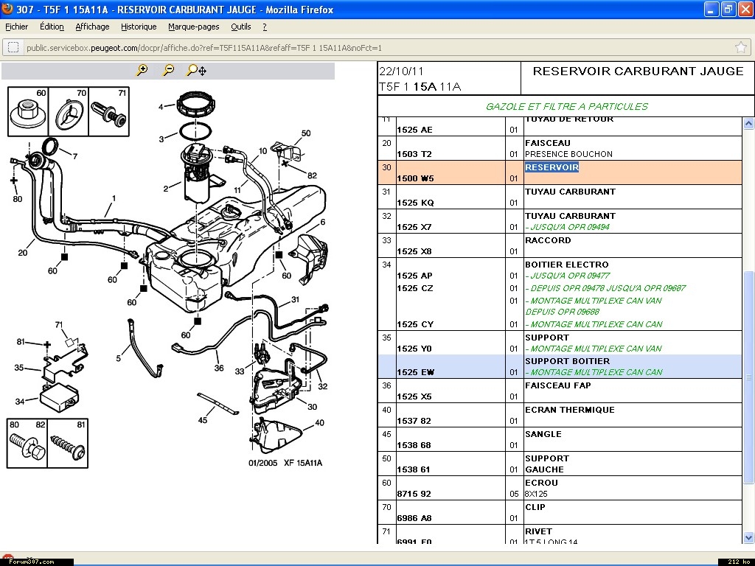Open the Outils menu
This screenshot has width=755, height=566.
coord(241,27)
